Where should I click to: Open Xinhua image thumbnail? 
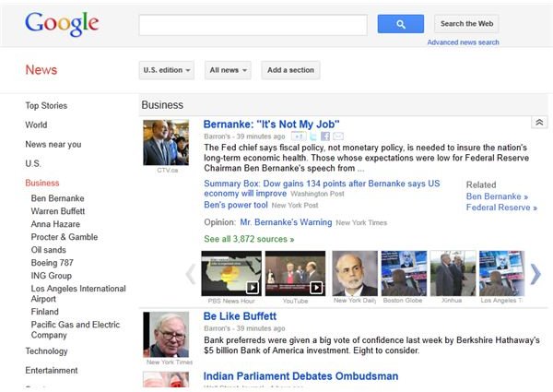coord(453,273)
